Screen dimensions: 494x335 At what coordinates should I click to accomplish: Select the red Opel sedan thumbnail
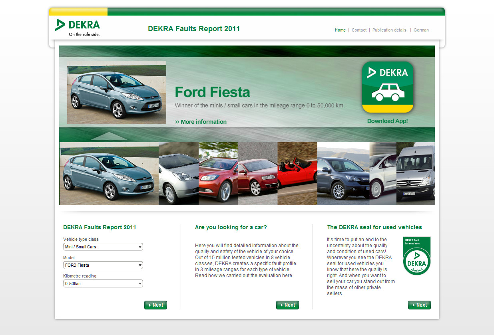pos(218,174)
